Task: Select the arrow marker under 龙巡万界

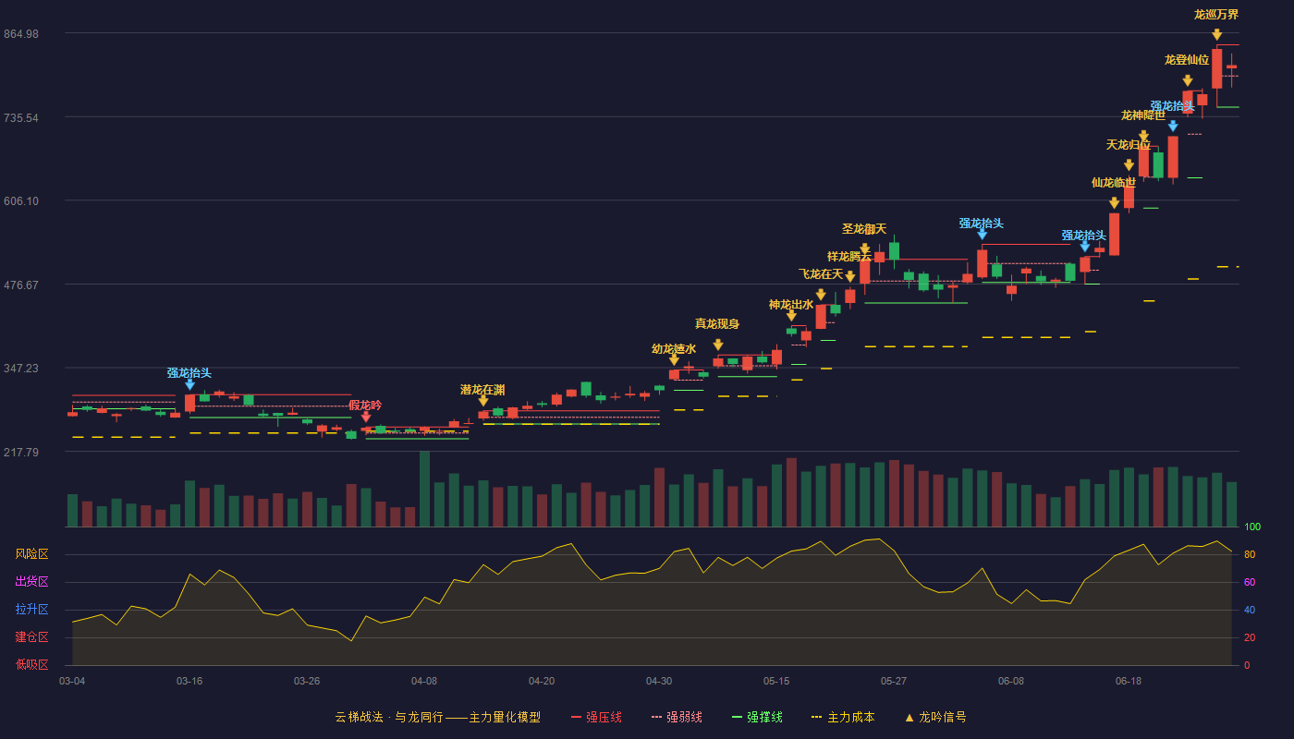Action: (x=1217, y=35)
